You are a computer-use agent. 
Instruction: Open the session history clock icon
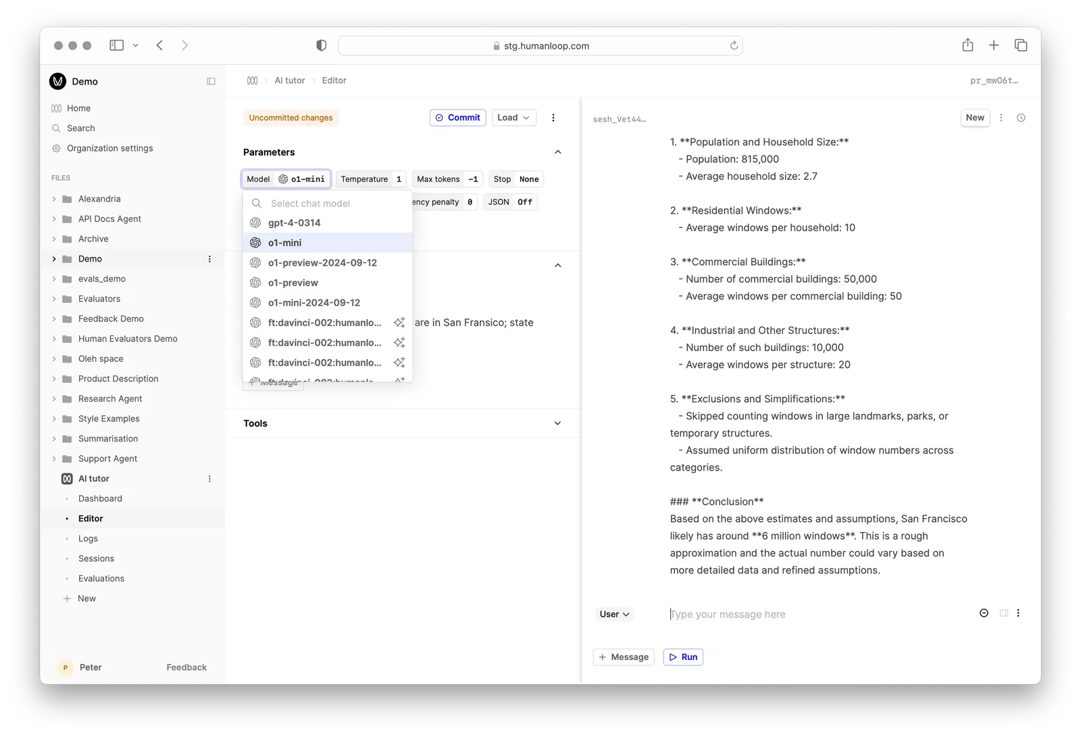pyautogui.click(x=1021, y=118)
